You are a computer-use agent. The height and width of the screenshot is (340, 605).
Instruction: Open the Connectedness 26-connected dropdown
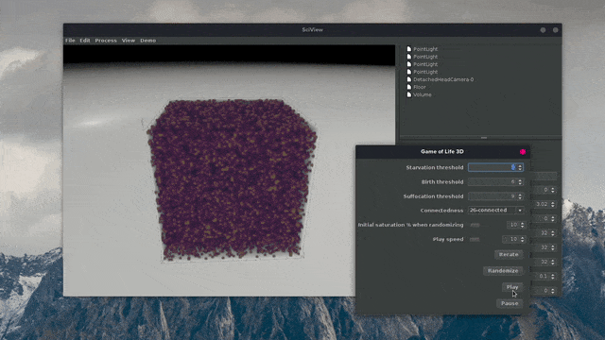495,210
